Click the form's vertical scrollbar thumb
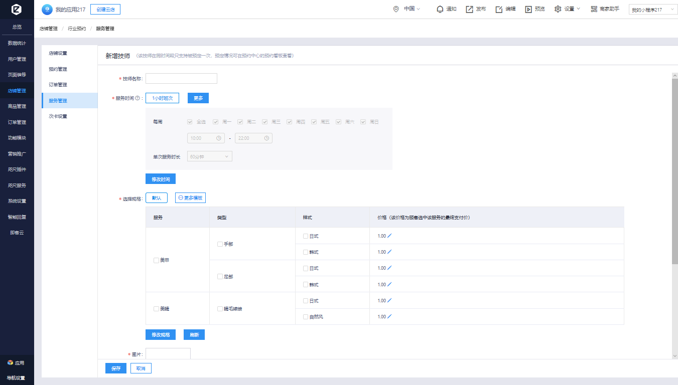Viewport: 678px width, 385px height. point(674,170)
